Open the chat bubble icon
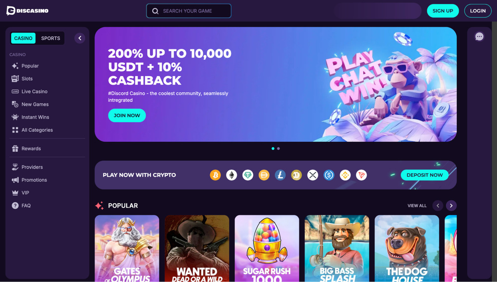Screen dimensions: 497x282 click(x=479, y=37)
